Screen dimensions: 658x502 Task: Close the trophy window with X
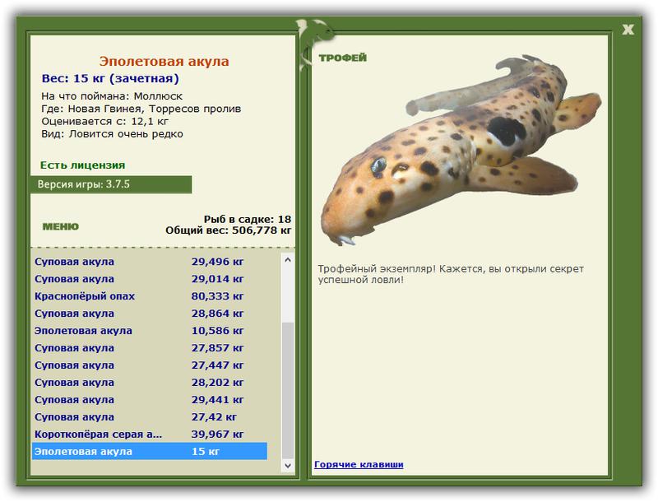tap(628, 30)
